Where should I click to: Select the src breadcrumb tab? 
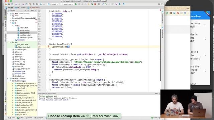pos(23,8)
